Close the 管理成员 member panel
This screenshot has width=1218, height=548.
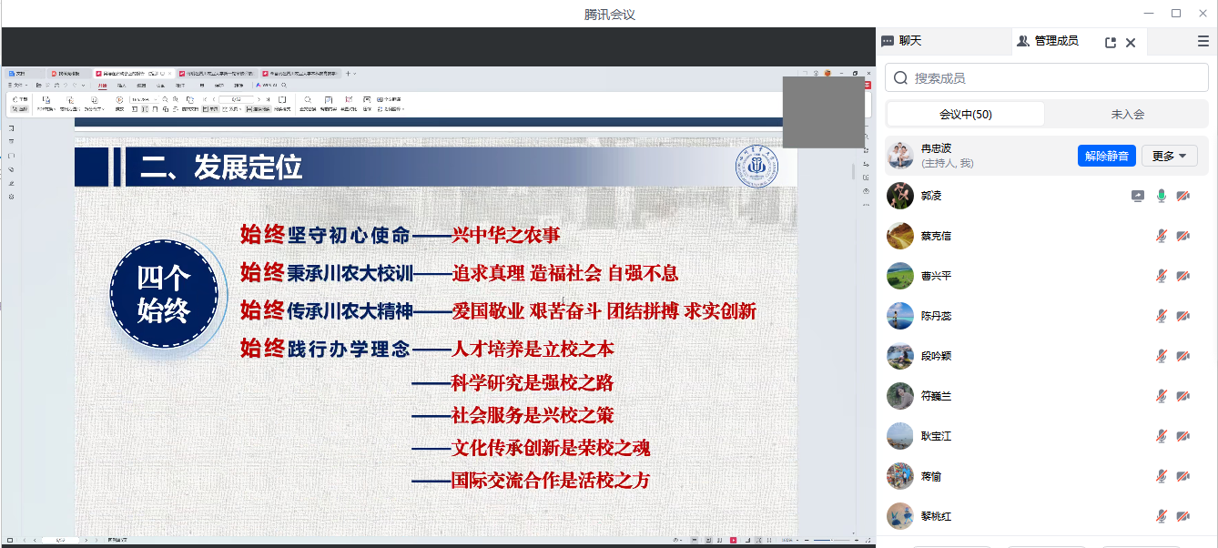1131,42
